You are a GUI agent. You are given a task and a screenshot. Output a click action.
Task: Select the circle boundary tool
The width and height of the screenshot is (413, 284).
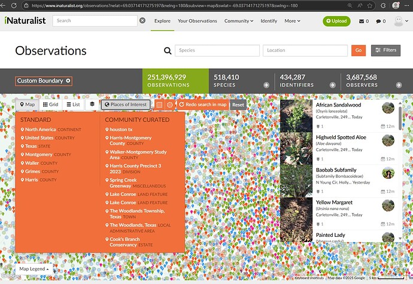coord(170,105)
